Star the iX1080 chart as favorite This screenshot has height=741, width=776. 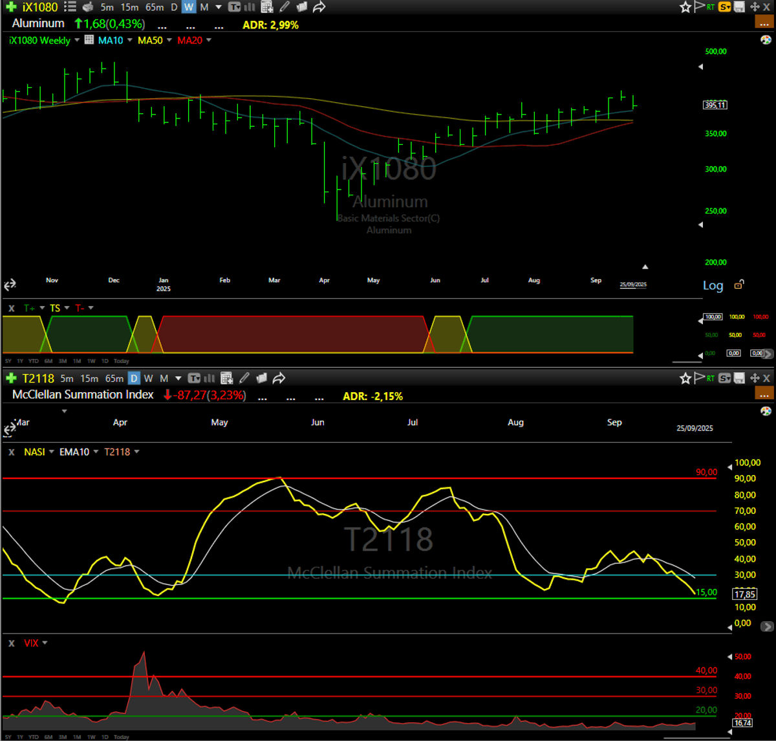685,8
